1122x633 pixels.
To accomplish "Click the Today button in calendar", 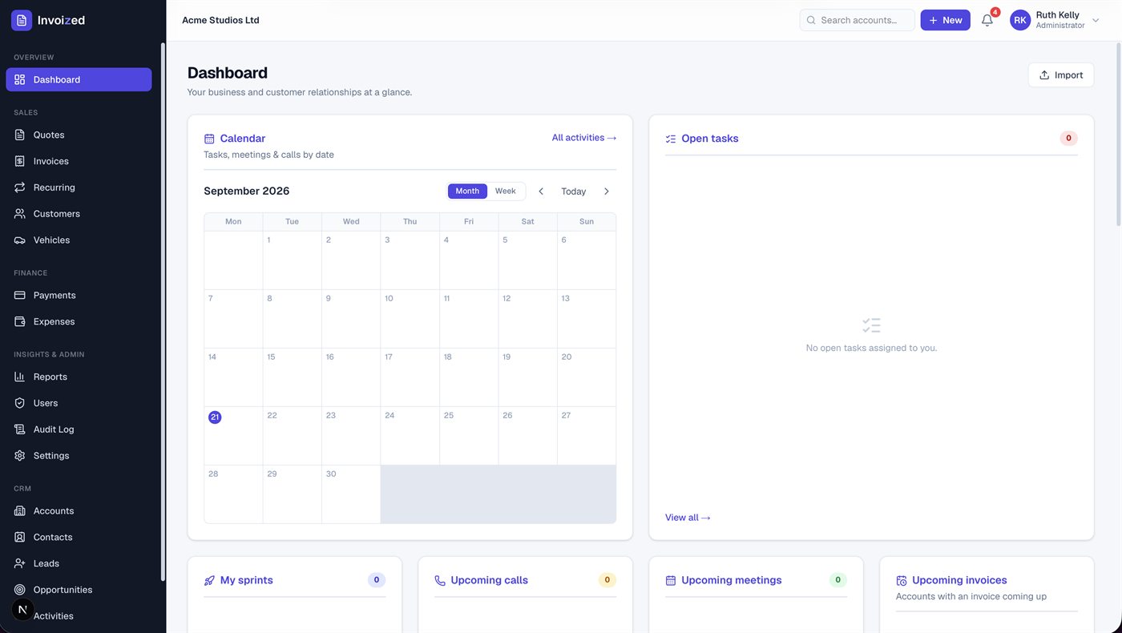I will click(573, 192).
